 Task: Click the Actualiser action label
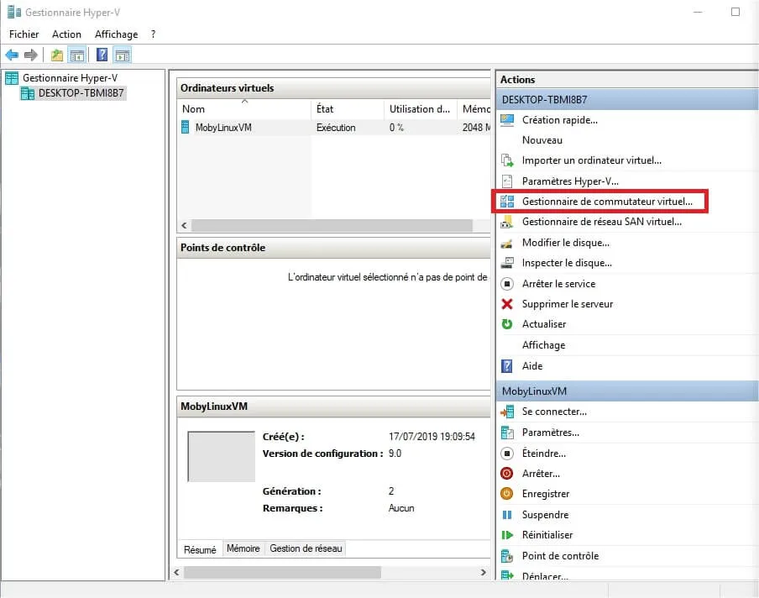pyautogui.click(x=543, y=324)
